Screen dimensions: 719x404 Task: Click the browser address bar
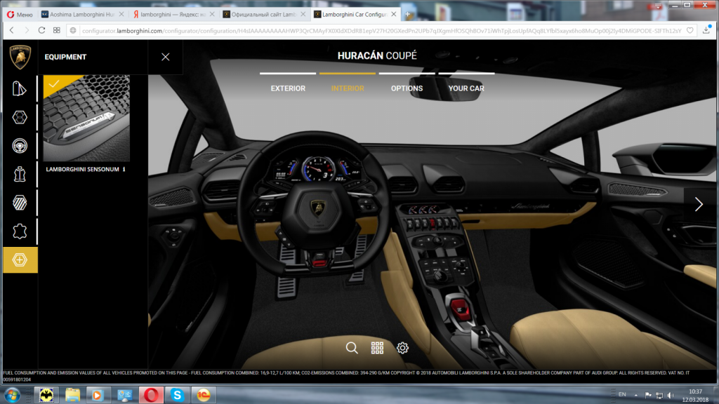pyautogui.click(x=379, y=30)
